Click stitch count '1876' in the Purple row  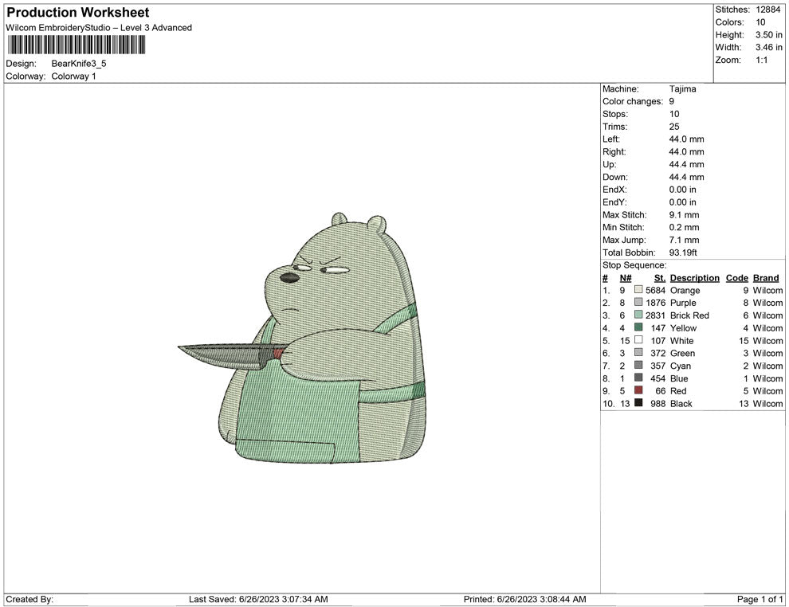(x=656, y=303)
